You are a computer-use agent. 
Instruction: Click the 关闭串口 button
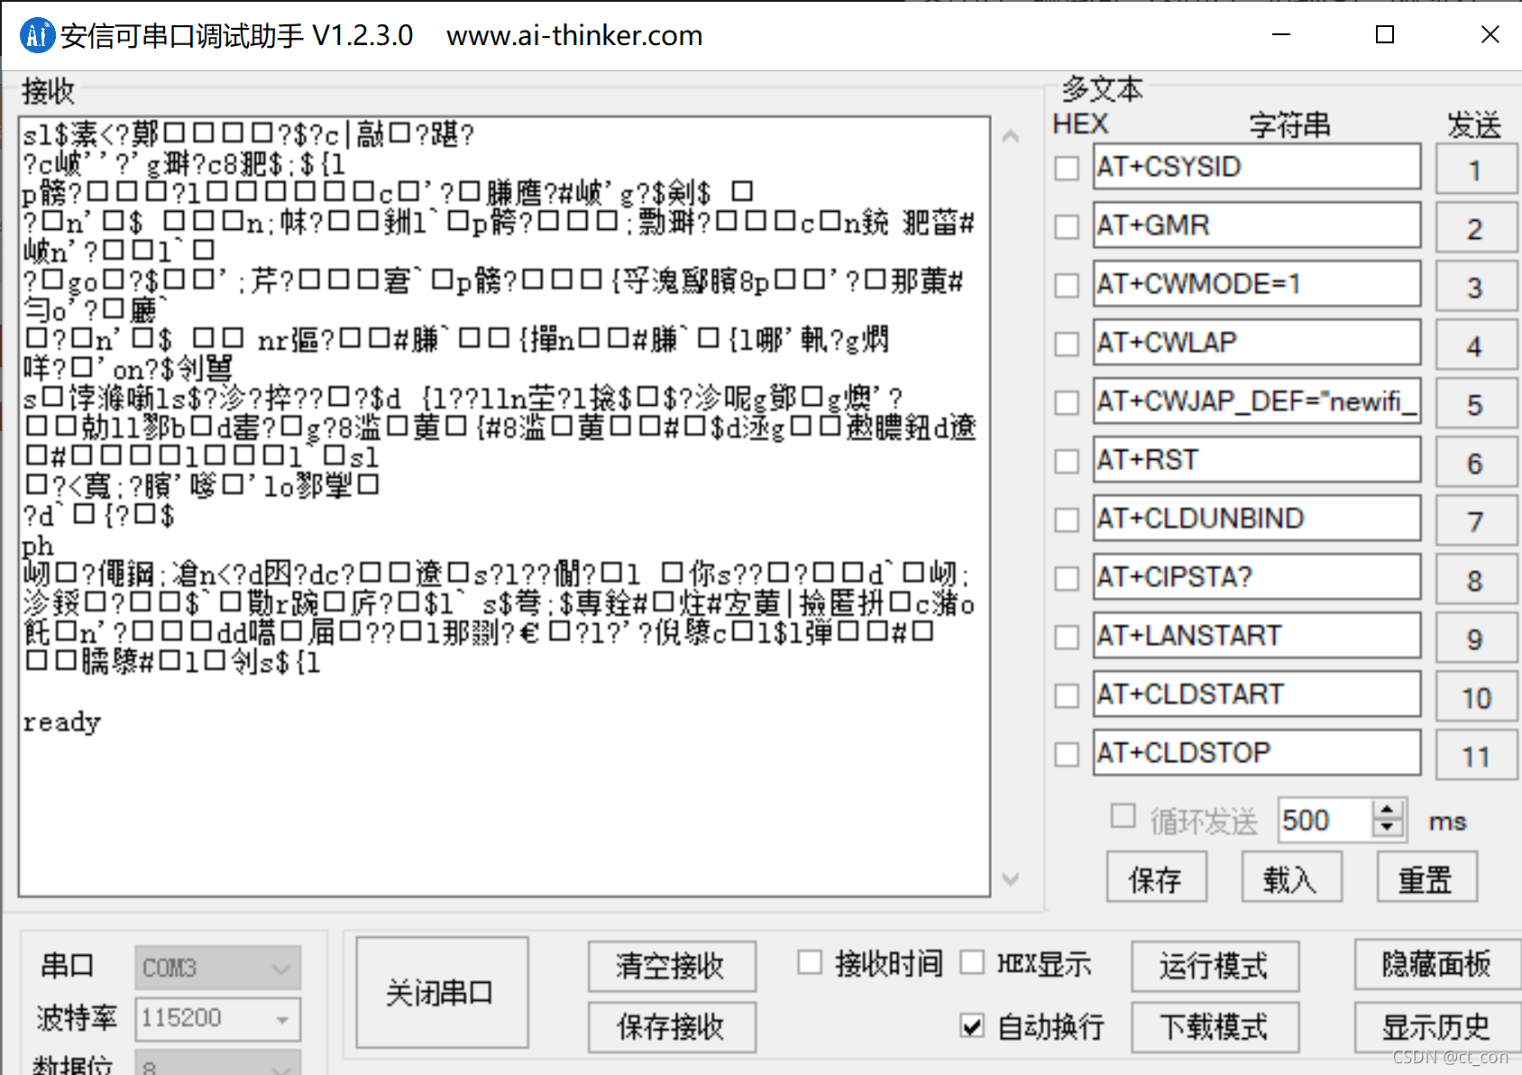442,993
